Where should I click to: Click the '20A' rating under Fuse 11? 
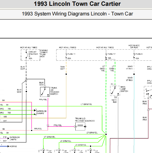(69, 58)
